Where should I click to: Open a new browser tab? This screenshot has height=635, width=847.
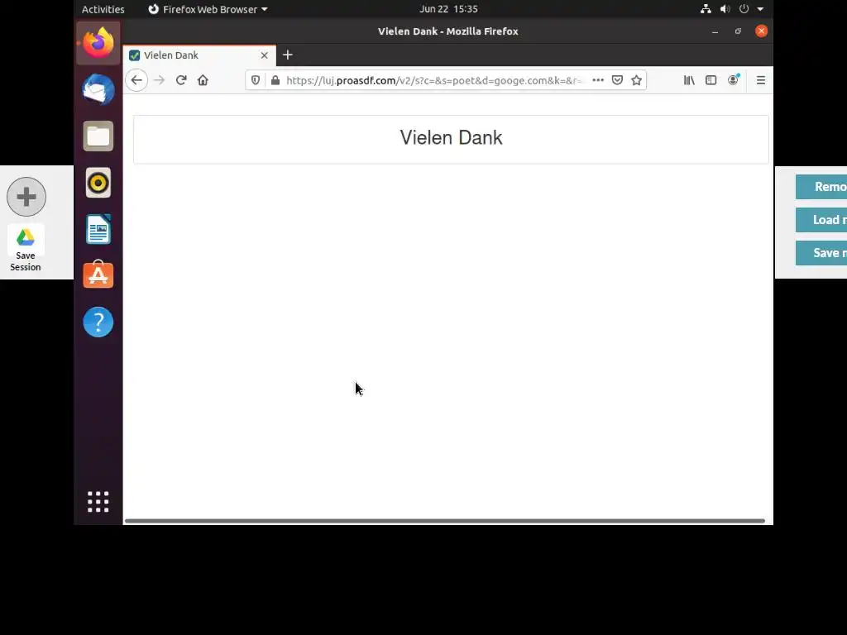click(287, 55)
